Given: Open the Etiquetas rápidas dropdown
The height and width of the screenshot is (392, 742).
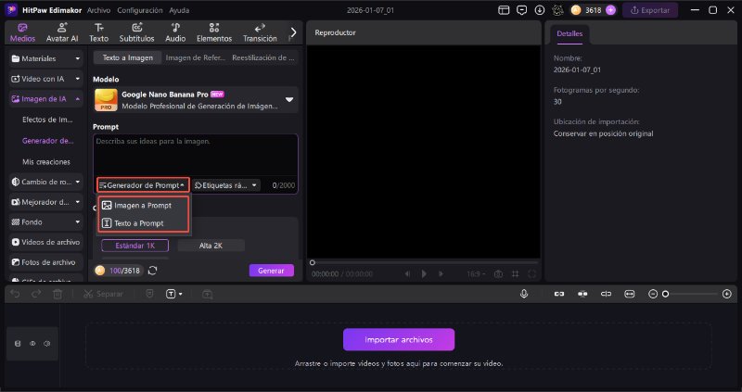Looking at the screenshot, I should click(225, 185).
